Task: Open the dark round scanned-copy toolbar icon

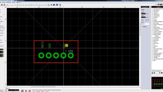Action: point(57,5)
